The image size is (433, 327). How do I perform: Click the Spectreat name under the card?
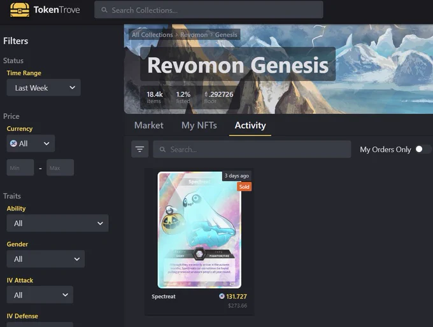[164, 296]
